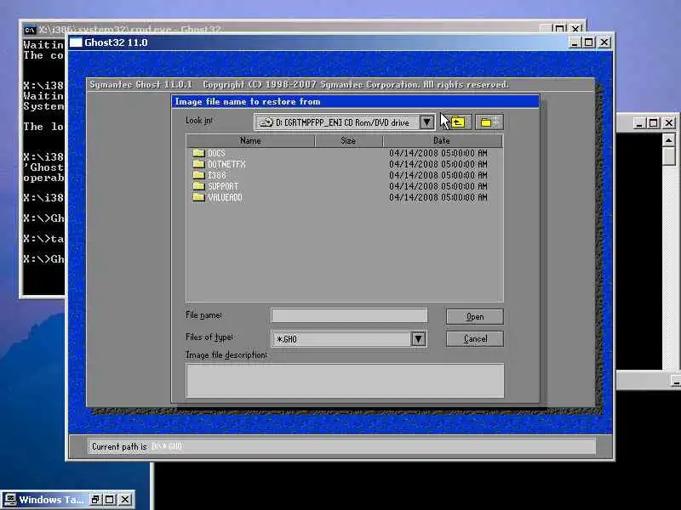Open the D: CD Rom/DVD drive combo box
Viewport: 681px width, 510px height.
[344, 122]
